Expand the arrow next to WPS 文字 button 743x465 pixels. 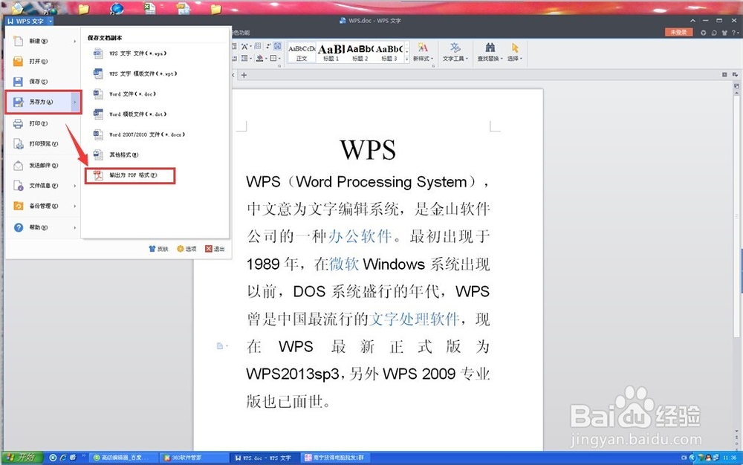point(51,22)
